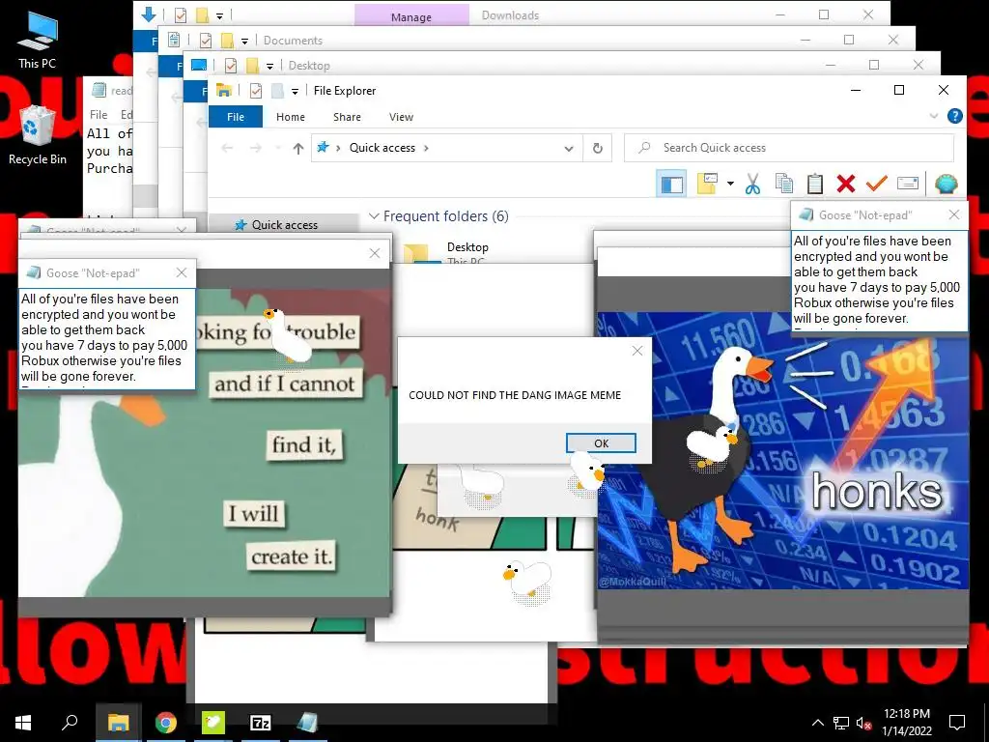Viewport: 989px width, 742px height.
Task: Open the Home ribbon tab
Action: (290, 117)
